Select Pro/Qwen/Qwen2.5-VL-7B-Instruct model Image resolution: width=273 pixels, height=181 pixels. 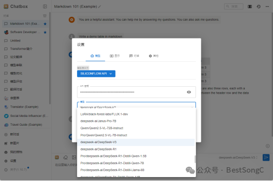136,135
